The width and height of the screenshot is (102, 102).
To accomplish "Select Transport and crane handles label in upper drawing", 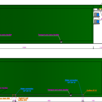I will [x=48, y=35].
